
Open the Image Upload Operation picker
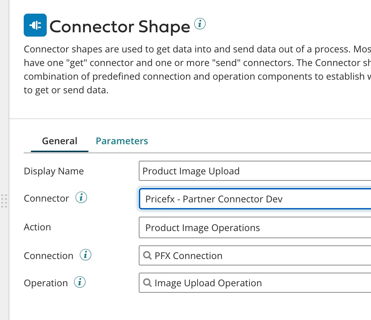coord(252,283)
